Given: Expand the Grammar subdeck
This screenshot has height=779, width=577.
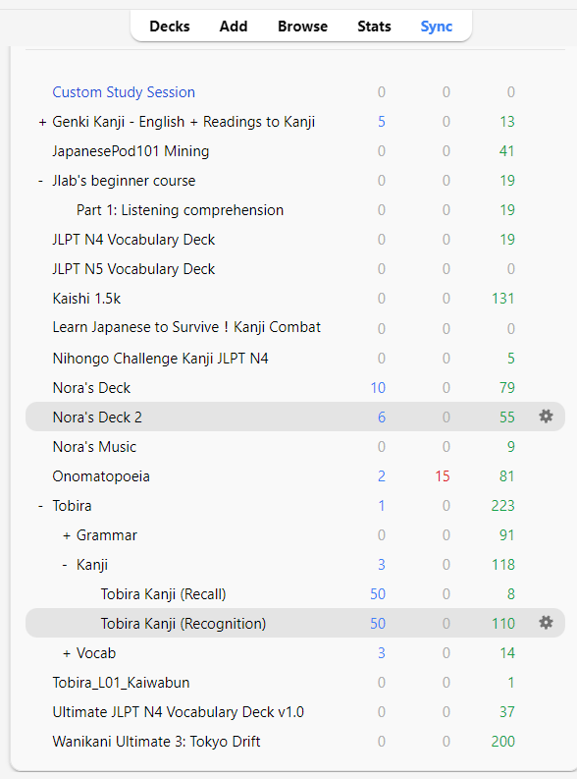Looking at the screenshot, I should pos(67,535).
